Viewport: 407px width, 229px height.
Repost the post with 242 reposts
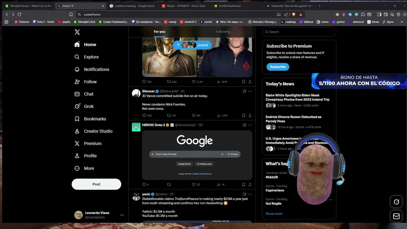coord(172,82)
